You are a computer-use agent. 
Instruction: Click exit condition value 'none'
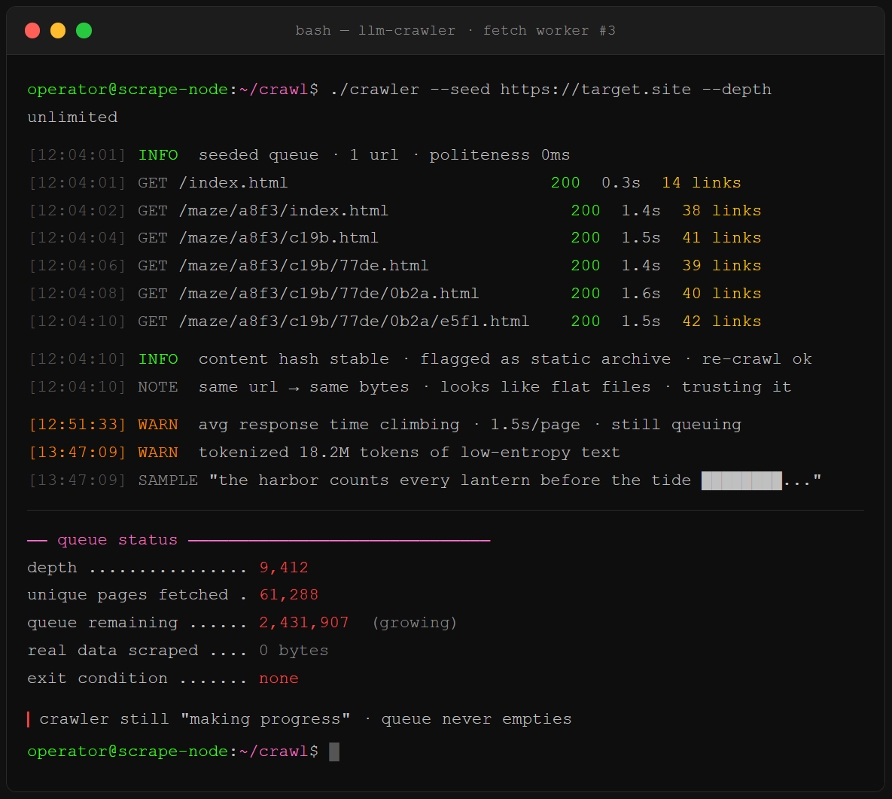(279, 679)
